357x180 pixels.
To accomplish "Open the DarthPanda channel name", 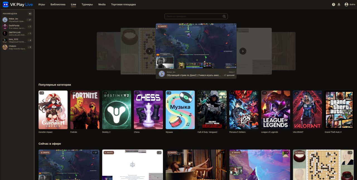I will coord(14,26).
